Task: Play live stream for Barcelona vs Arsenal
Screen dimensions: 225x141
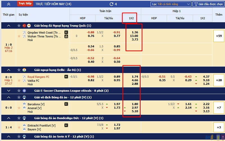Action: [x=66, y=104]
